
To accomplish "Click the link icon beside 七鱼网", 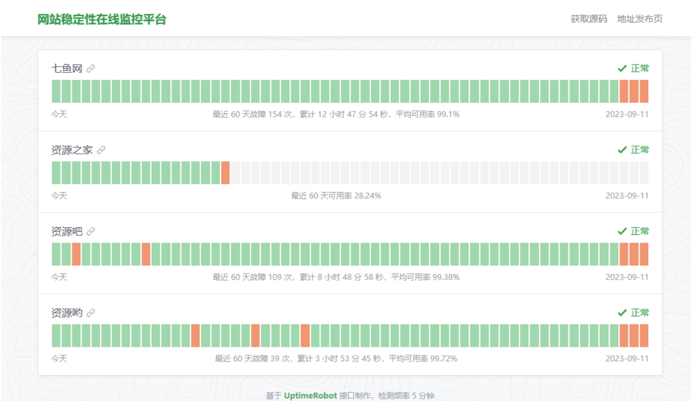I will (x=91, y=68).
